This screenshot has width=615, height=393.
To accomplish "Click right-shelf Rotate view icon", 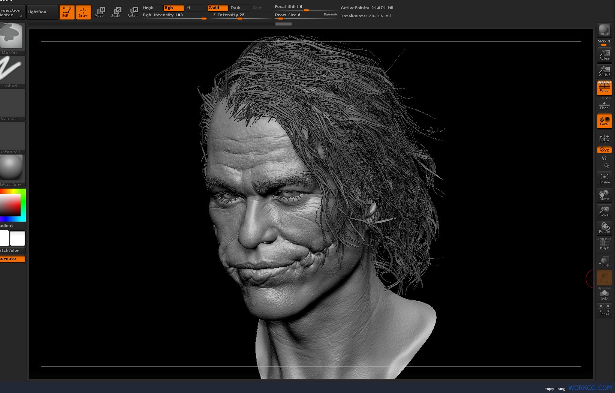I will [604, 228].
